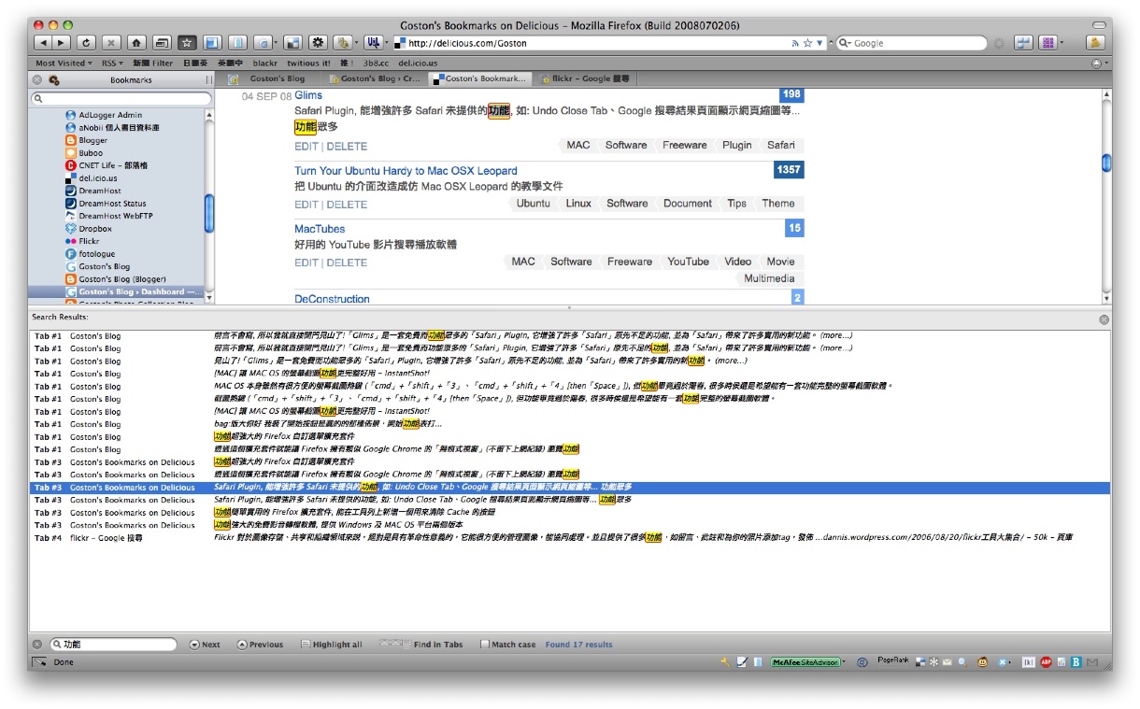Open the del.icio.us toolbar bookmark
1140x709 pixels.
418,64
